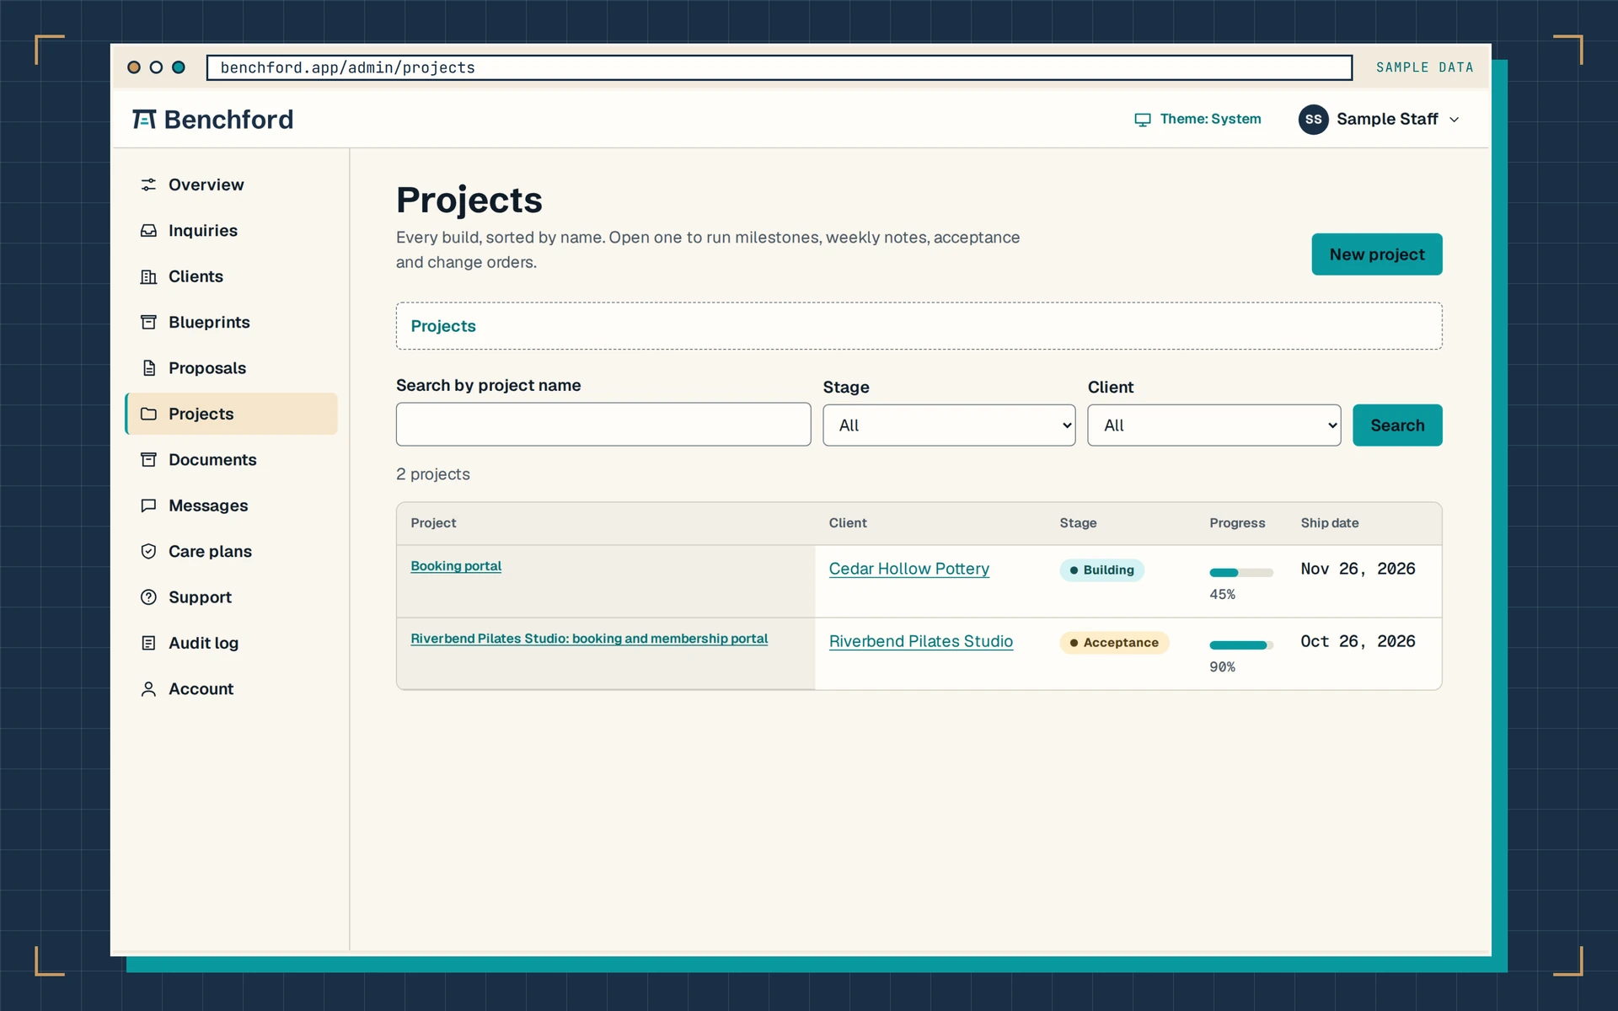Click the Project column header
The height and width of the screenshot is (1011, 1618).
click(433, 523)
